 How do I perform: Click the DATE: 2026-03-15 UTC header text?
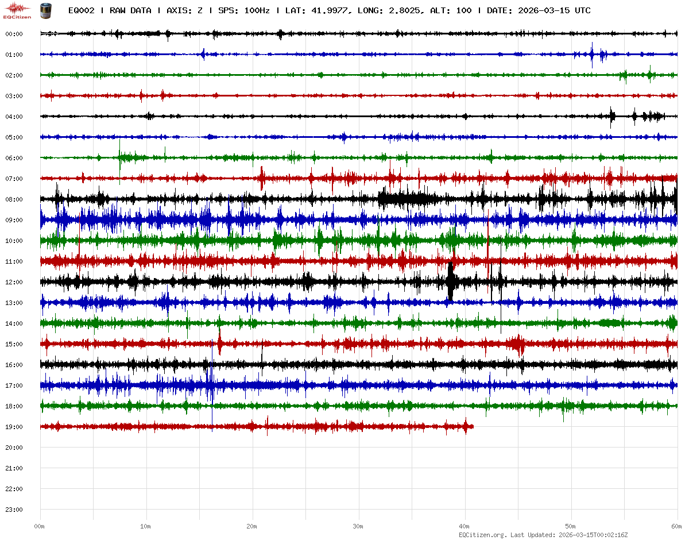pyautogui.click(x=539, y=10)
